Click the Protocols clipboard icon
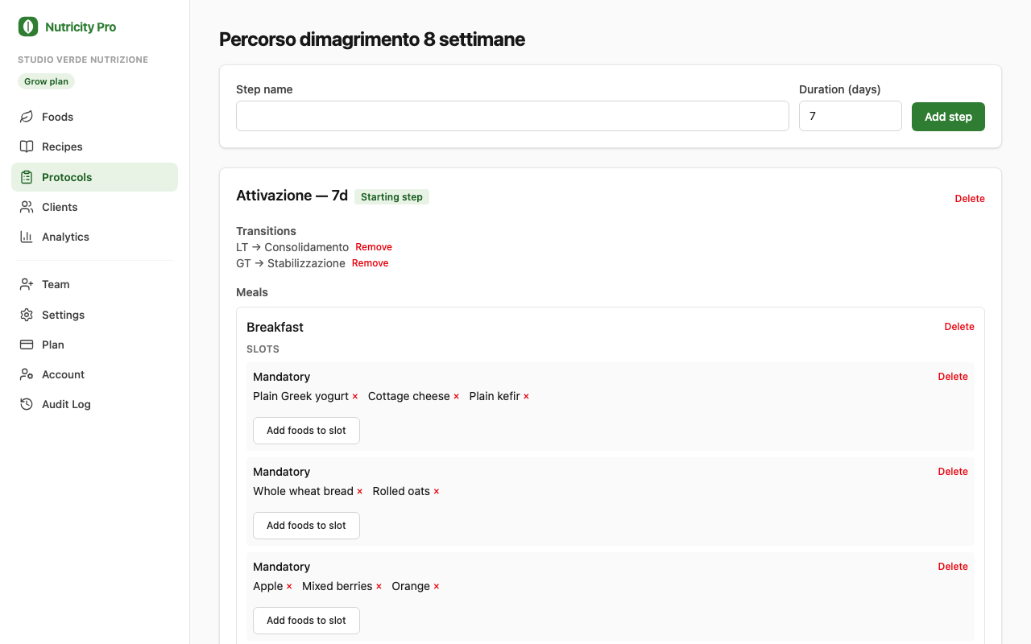Screen dimensions: 1031x644 tap(27, 177)
